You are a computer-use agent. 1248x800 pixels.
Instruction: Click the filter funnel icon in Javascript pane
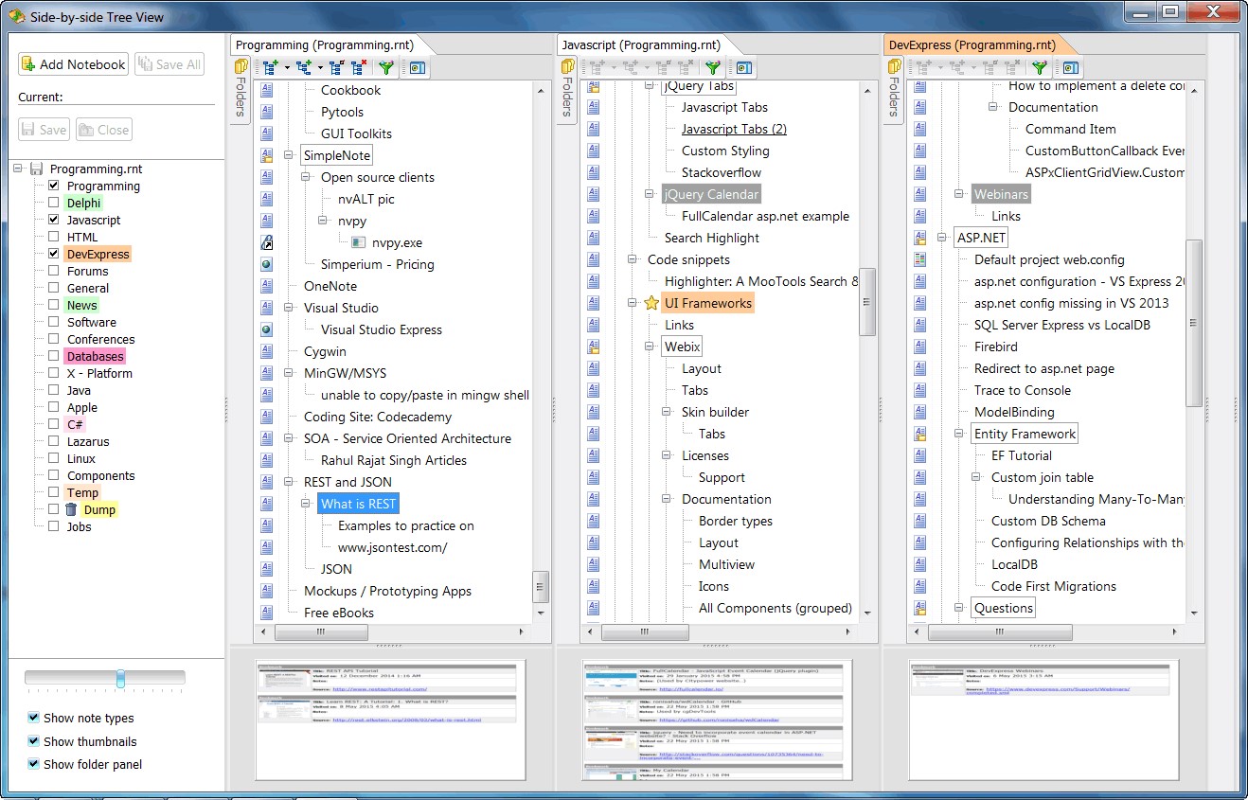pyautogui.click(x=712, y=67)
